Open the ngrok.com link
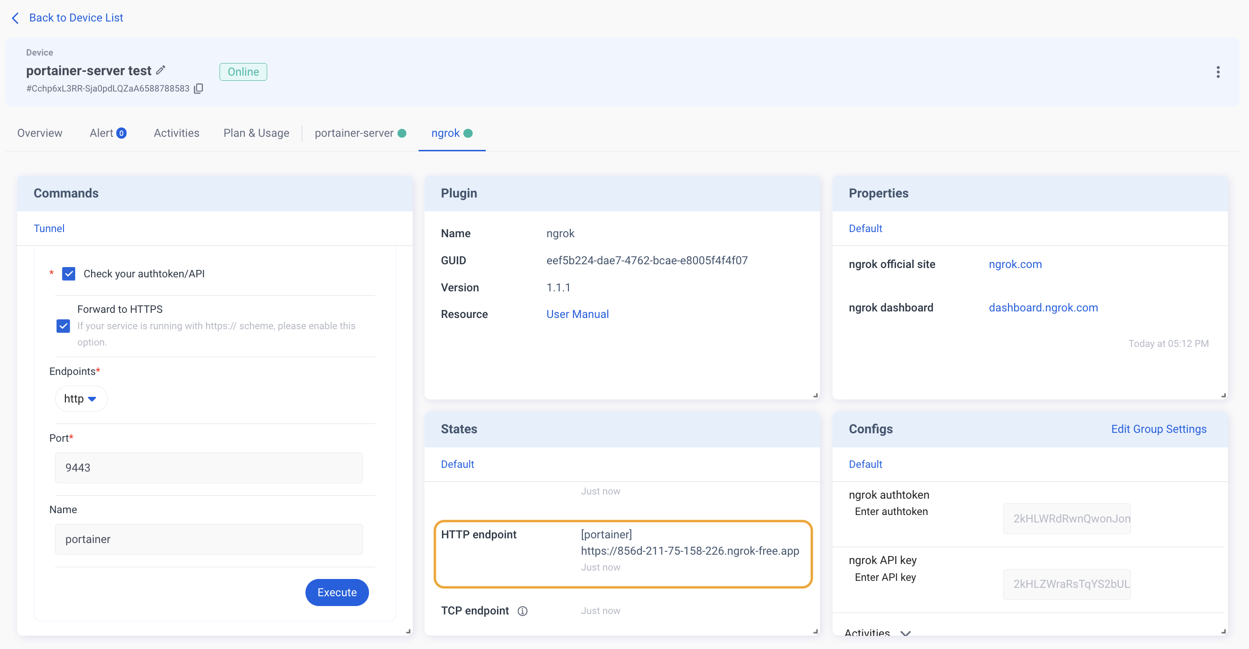This screenshot has height=649, width=1249. [x=1015, y=264]
